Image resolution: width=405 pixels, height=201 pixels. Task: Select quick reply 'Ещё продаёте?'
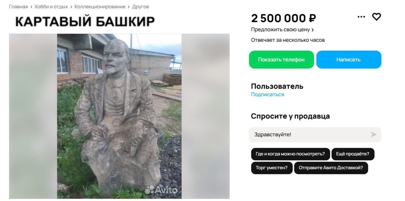click(x=353, y=154)
